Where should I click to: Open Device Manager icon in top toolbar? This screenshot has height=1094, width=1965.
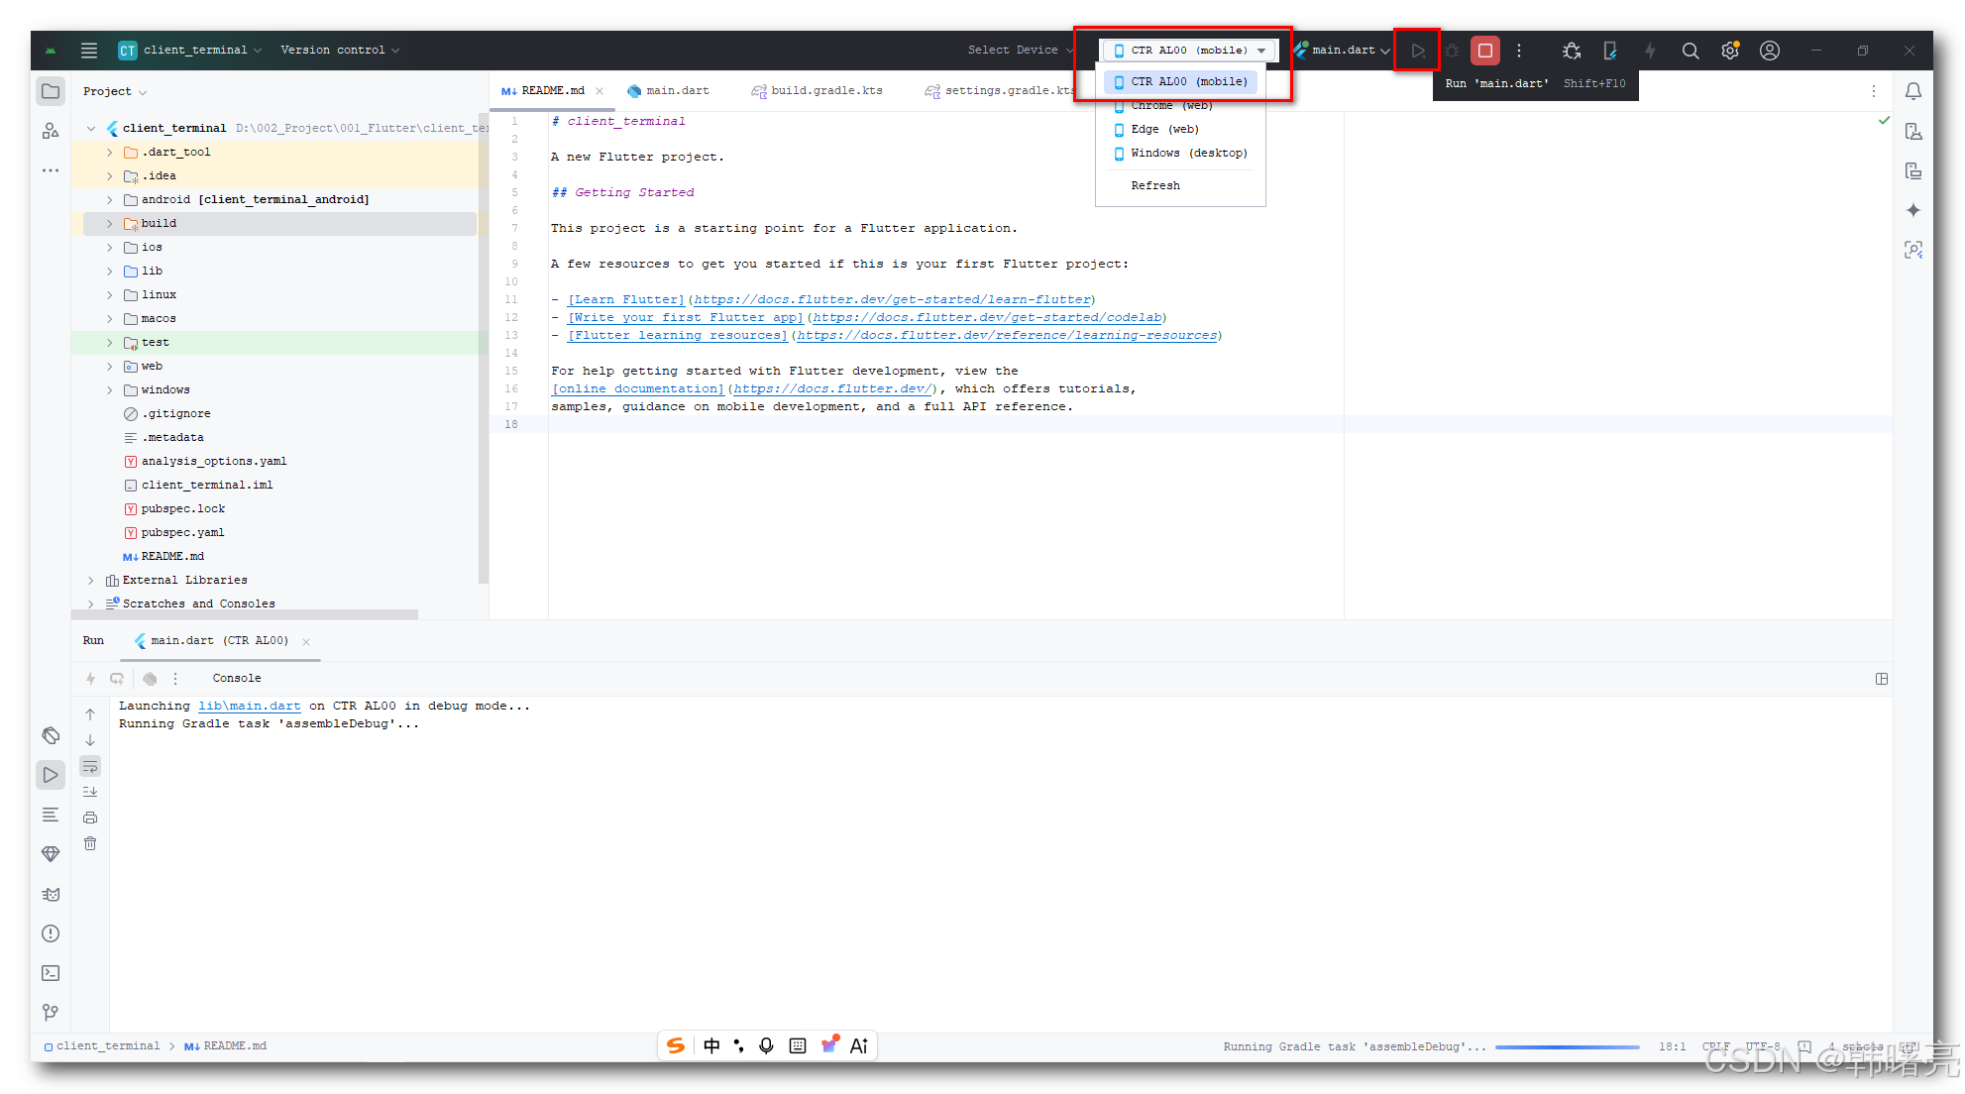click(x=1610, y=51)
